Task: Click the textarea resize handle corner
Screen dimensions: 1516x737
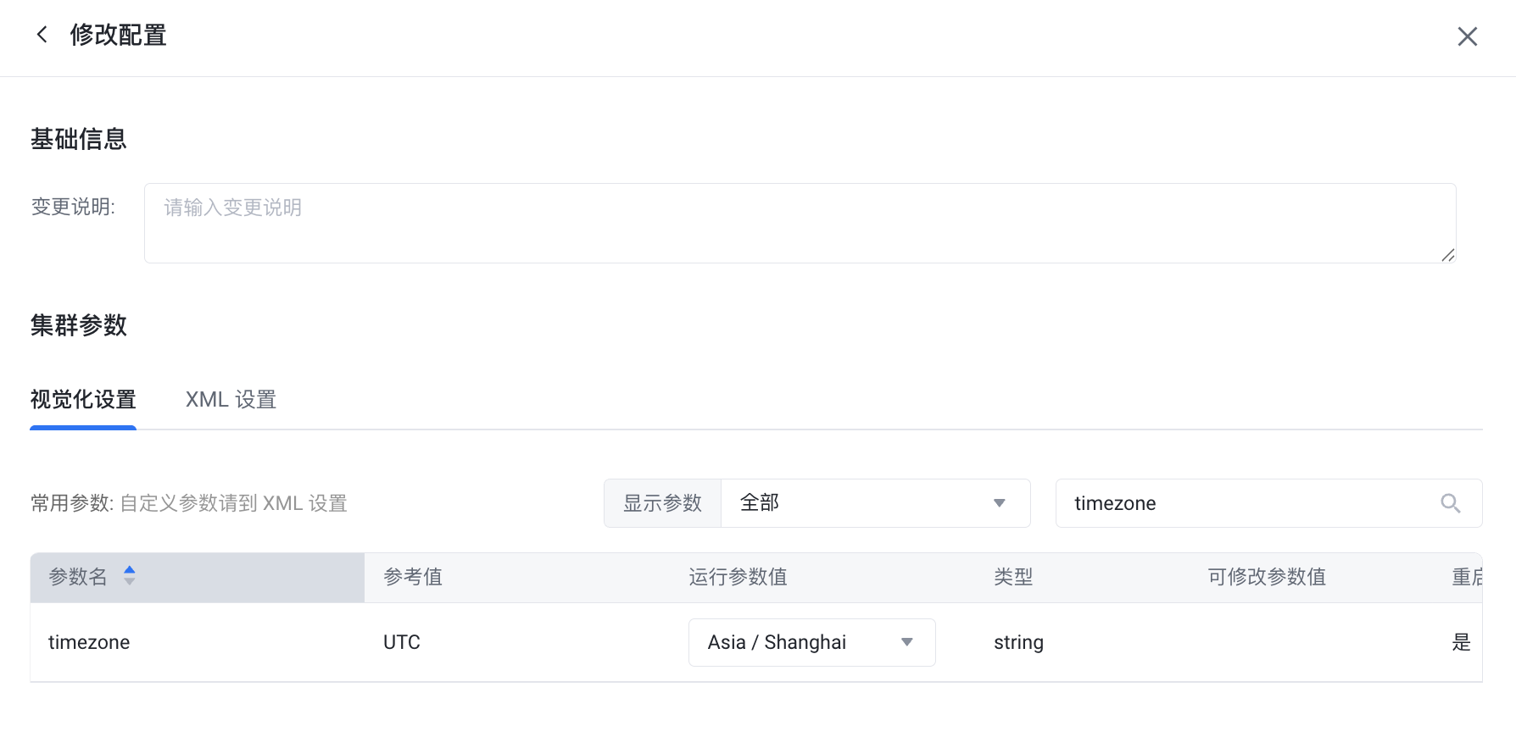Action: (x=1448, y=255)
